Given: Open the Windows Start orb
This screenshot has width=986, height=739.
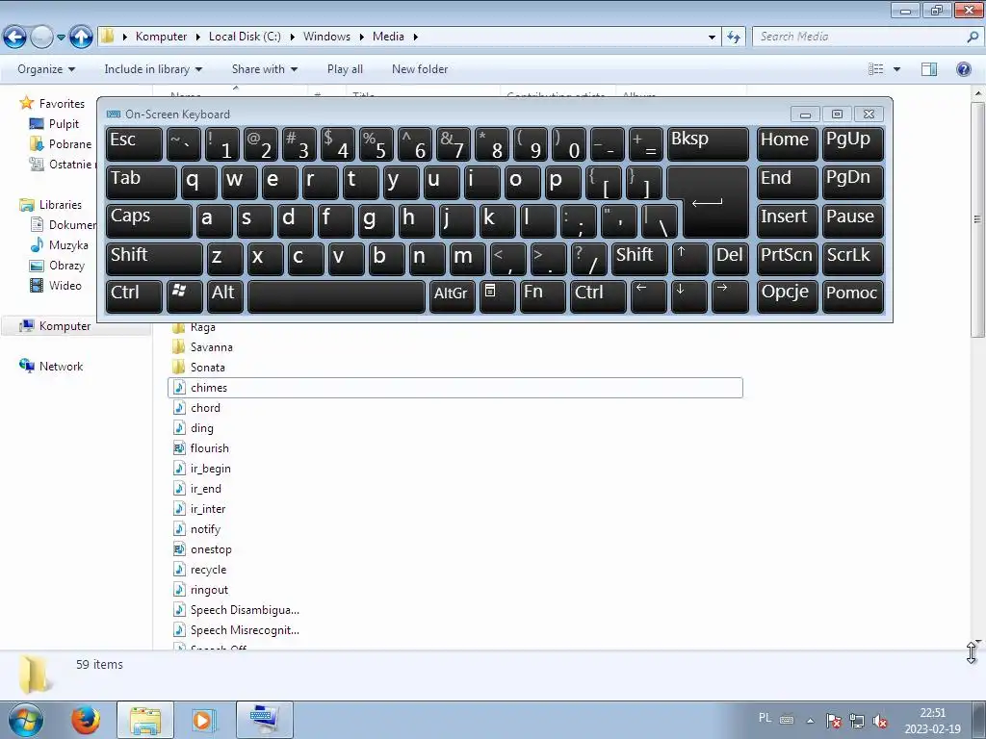Looking at the screenshot, I should [x=26, y=720].
